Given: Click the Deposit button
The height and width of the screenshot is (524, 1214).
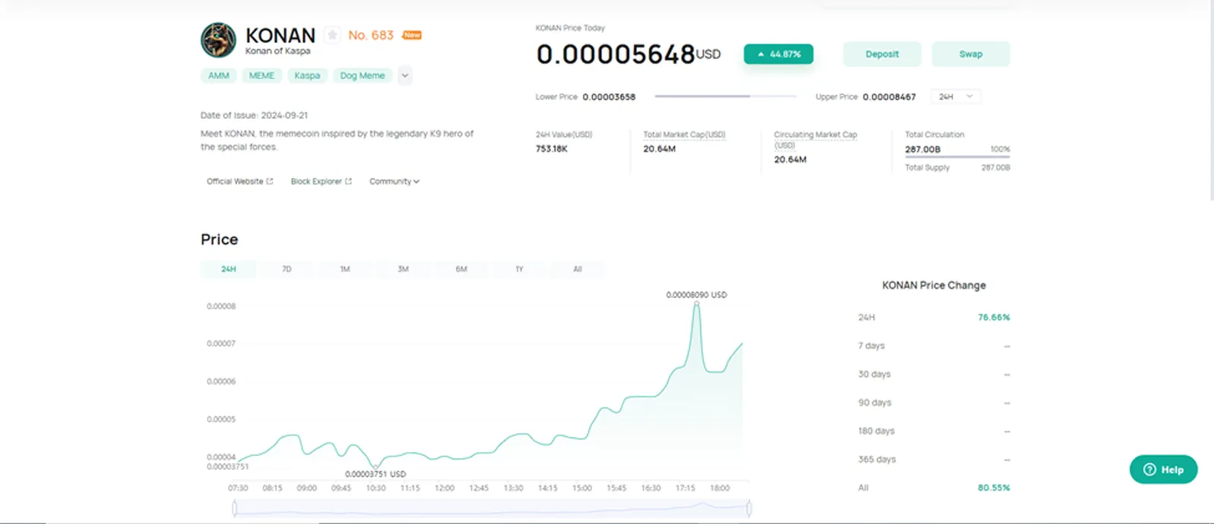Looking at the screenshot, I should 882,54.
